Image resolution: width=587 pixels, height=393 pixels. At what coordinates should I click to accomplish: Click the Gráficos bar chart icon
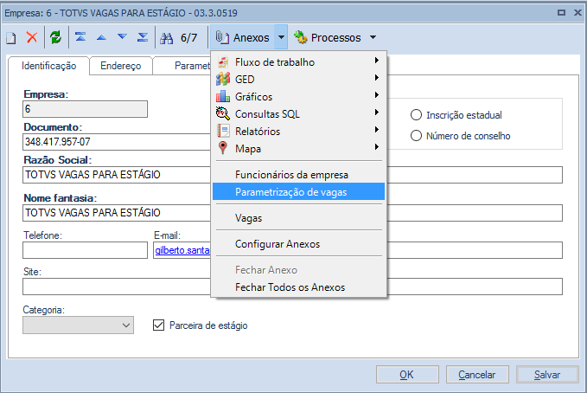click(223, 96)
